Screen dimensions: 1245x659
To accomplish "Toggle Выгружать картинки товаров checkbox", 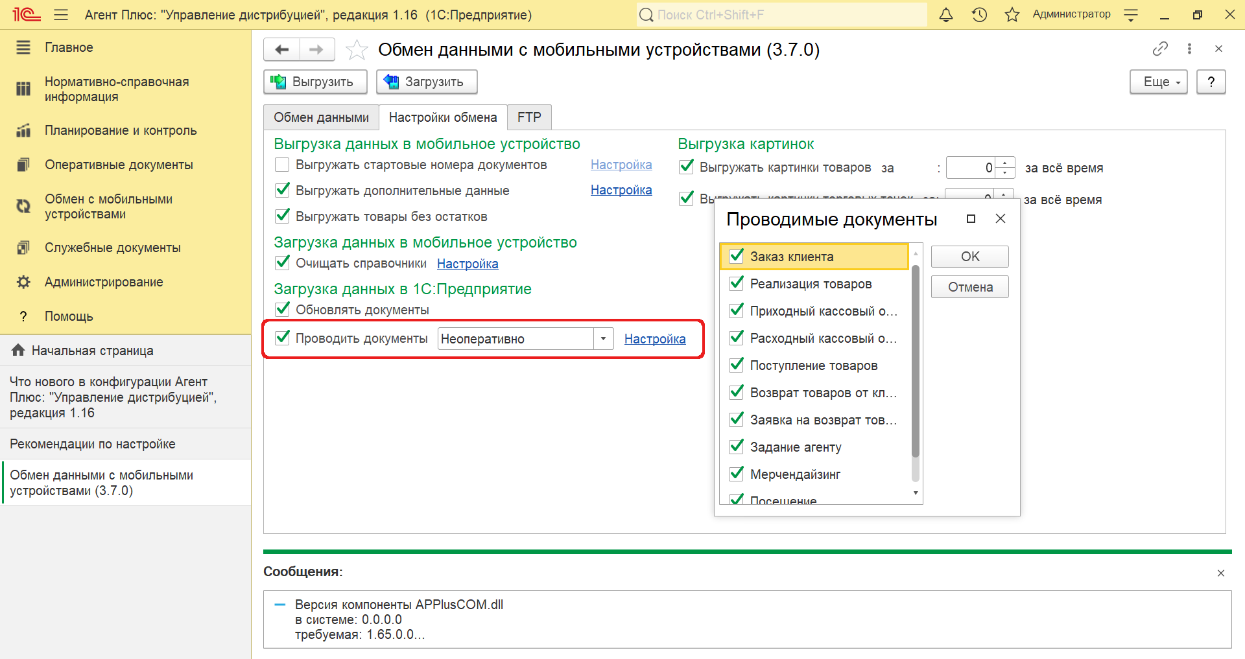I will [x=686, y=167].
